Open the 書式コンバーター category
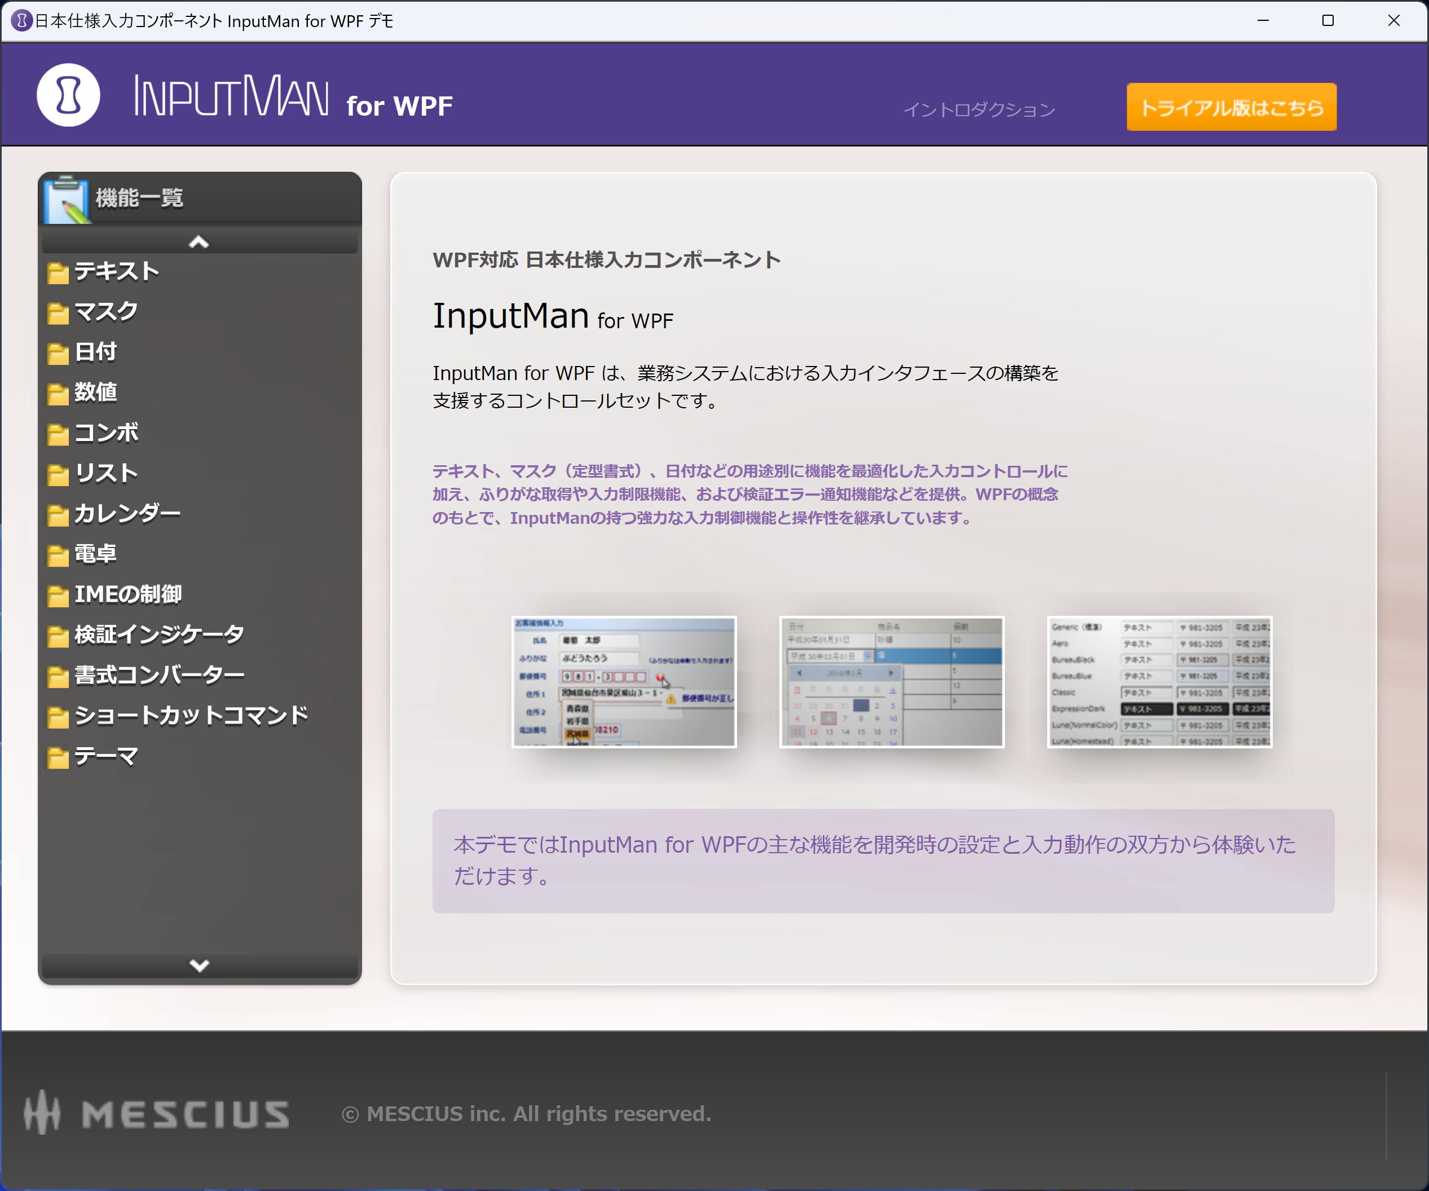This screenshot has height=1191, width=1429. (x=159, y=675)
